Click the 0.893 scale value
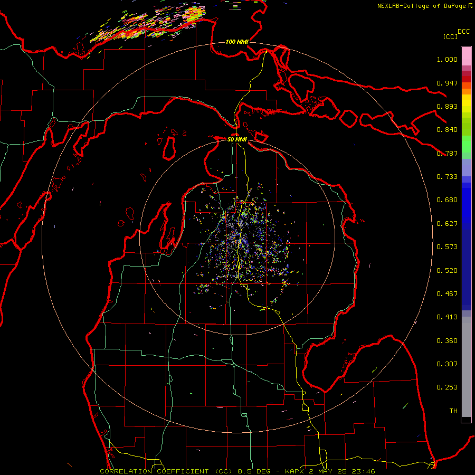475x475 pixels. pyautogui.click(x=447, y=106)
